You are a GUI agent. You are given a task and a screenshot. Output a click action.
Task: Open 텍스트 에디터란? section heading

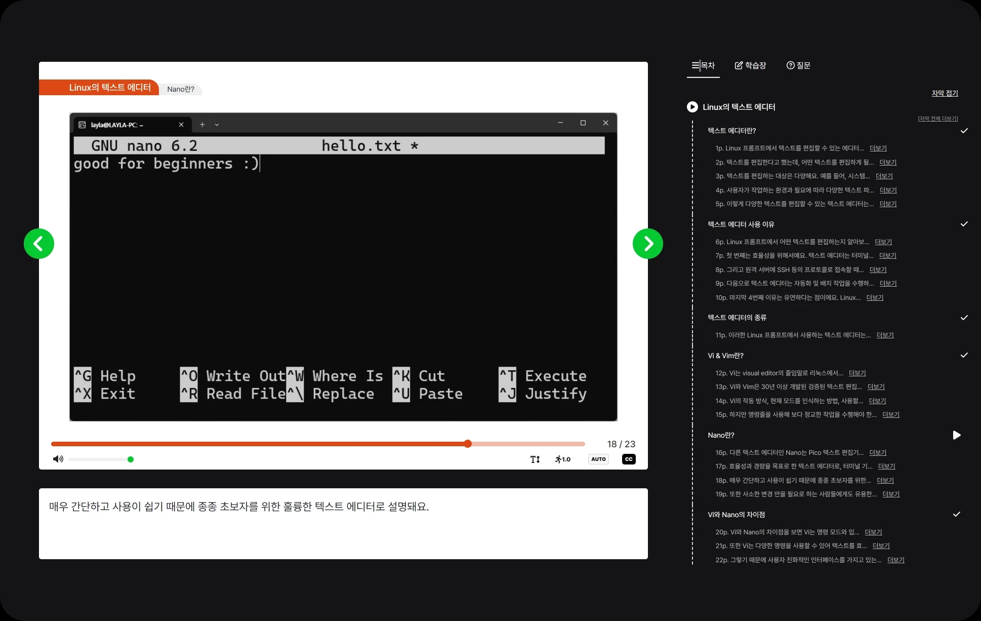[731, 131]
